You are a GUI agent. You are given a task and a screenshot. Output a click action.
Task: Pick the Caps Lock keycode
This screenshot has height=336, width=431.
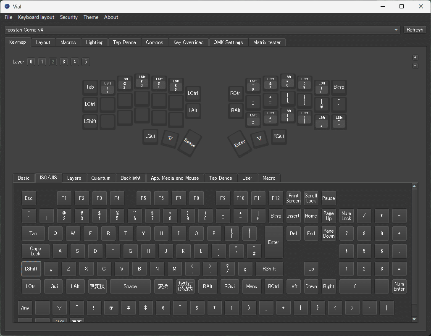35,251
